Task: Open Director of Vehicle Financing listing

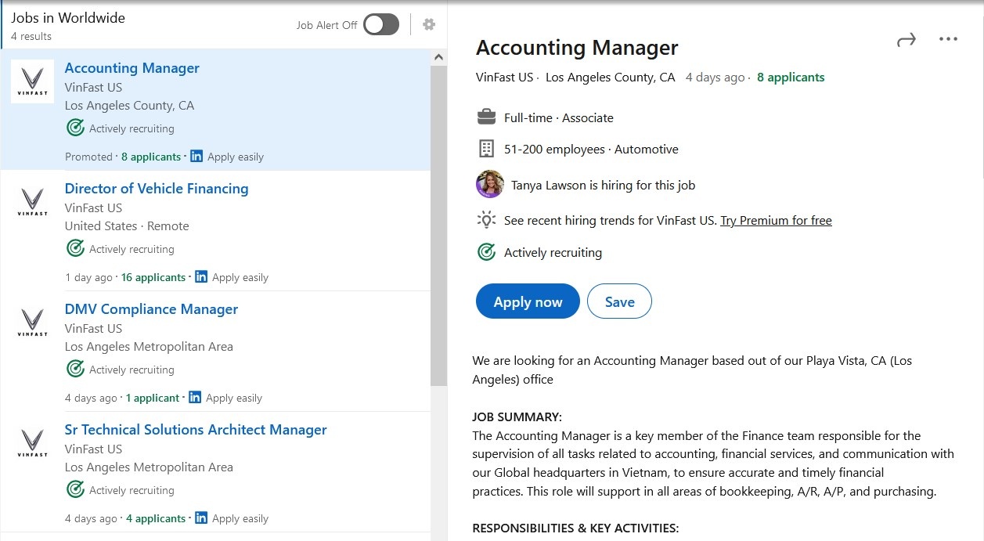Action: pos(157,189)
